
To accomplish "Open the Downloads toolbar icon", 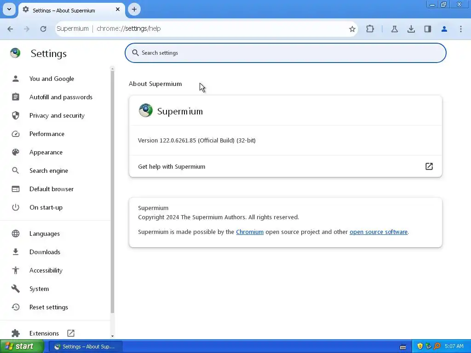I will point(411,29).
